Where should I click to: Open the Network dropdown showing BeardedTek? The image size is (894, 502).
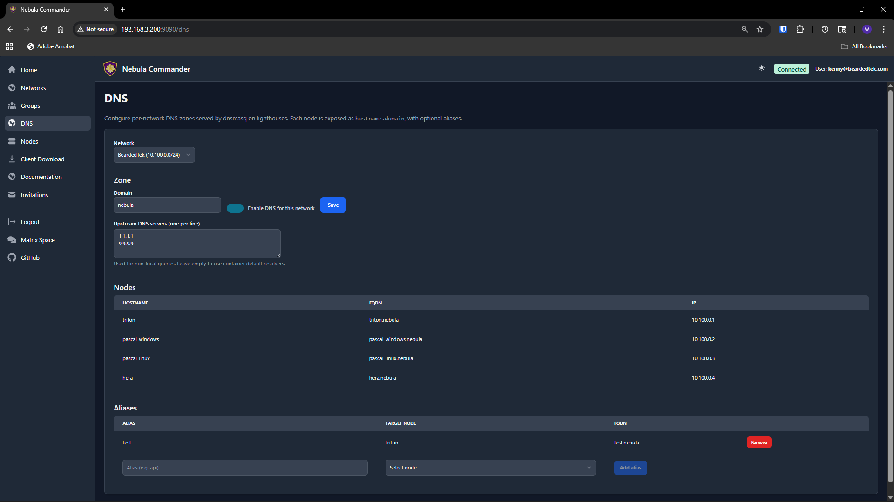point(154,154)
